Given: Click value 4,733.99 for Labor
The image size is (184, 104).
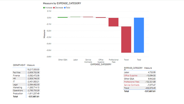Looking at the screenshot, I should 152,72.
